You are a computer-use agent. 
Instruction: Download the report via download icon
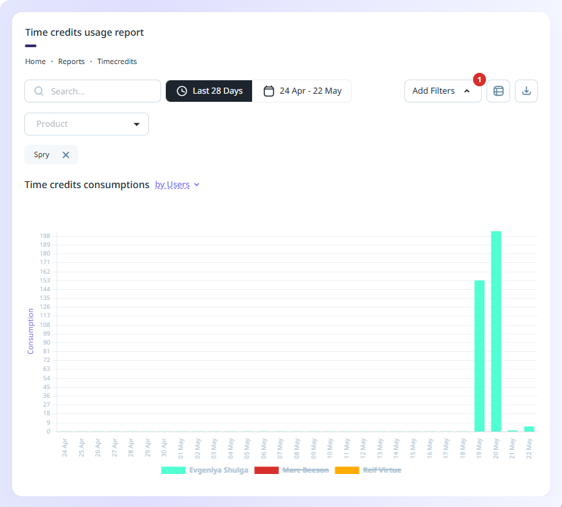[x=526, y=91]
